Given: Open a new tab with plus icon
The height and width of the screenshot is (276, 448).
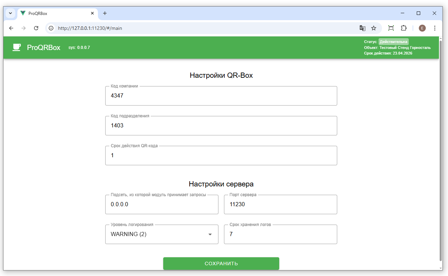Looking at the screenshot, I should (x=105, y=13).
